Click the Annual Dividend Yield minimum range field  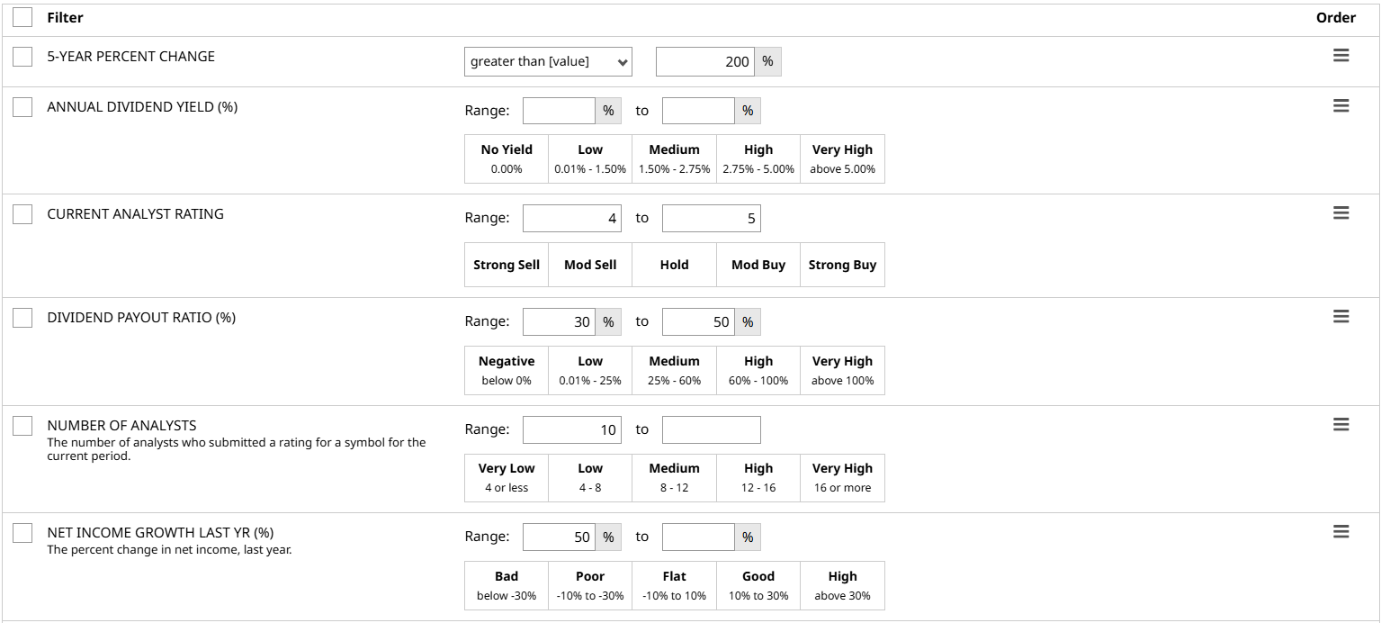tap(559, 111)
